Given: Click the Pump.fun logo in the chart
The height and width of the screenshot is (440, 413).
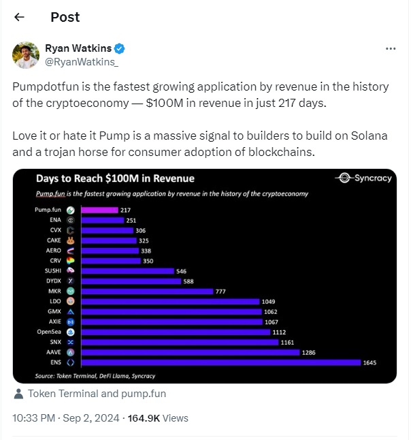Looking at the screenshot, I should [70, 210].
